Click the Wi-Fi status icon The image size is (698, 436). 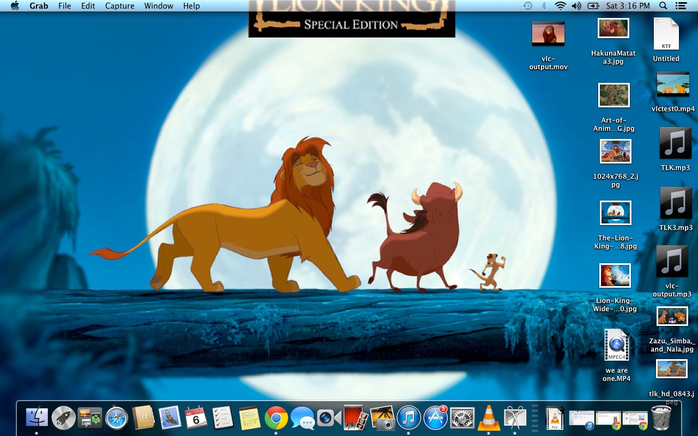coord(560,6)
